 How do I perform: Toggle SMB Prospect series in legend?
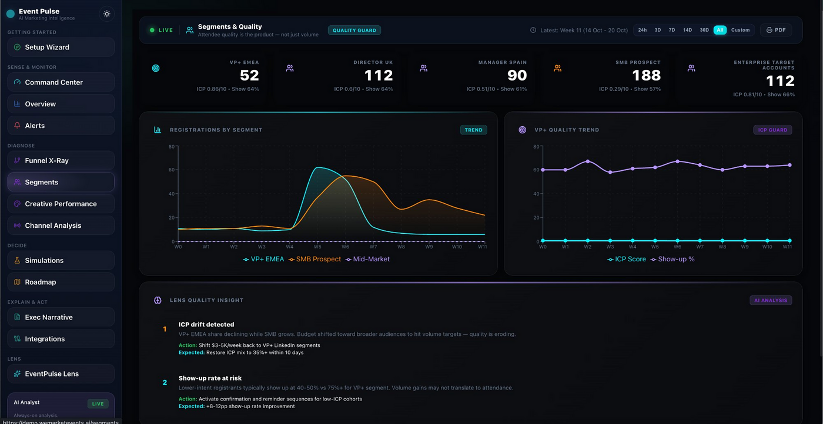click(315, 259)
